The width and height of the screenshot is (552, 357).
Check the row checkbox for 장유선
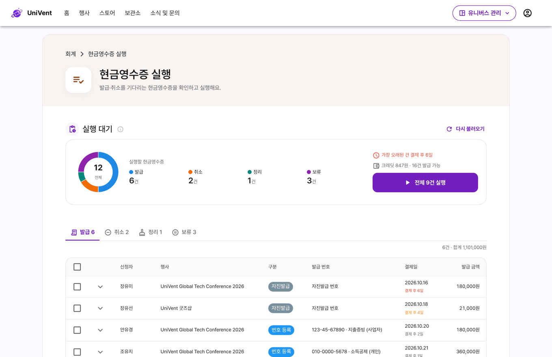pos(77,308)
